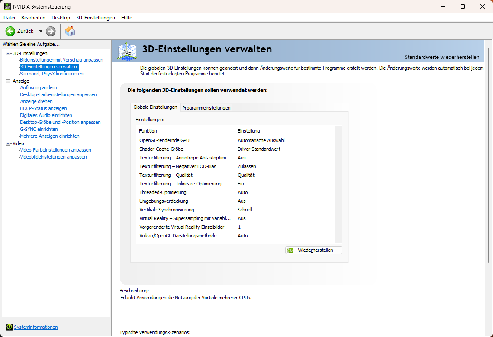This screenshot has width=493, height=337.
Task: Open Anzeige drehen
Action: click(36, 101)
